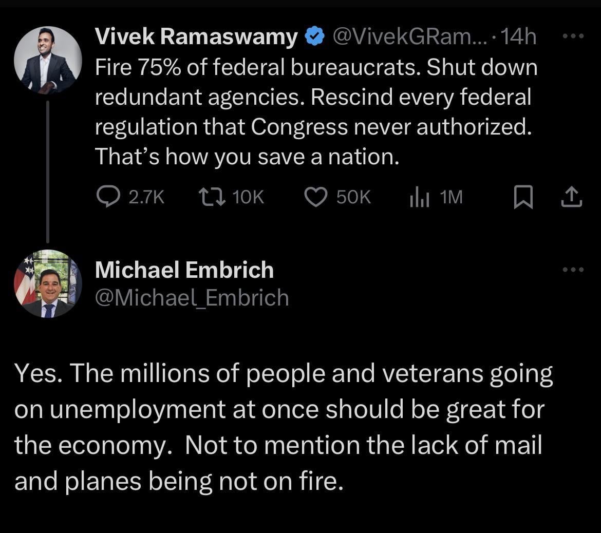Viewport: 601px width, 533px height.
Task: Open Michael Embrich's profile picture
Action: coord(48,283)
